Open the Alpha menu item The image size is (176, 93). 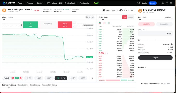54,3
